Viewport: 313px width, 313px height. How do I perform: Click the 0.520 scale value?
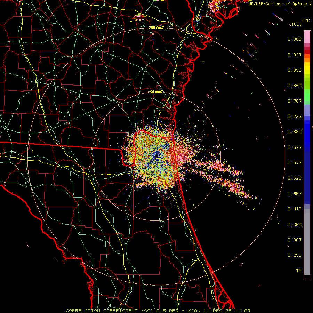click(x=295, y=178)
